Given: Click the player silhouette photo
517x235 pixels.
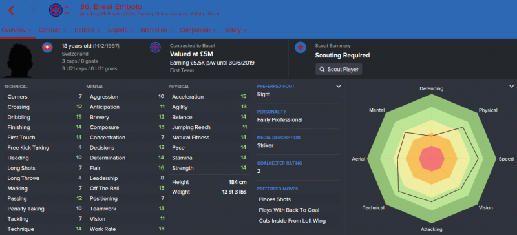Looking at the screenshot, I should point(17,60).
